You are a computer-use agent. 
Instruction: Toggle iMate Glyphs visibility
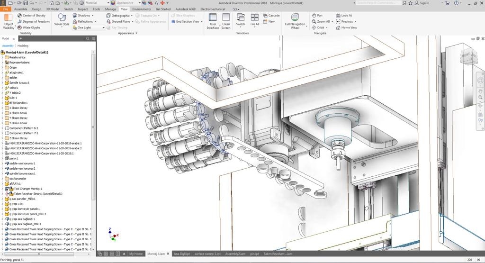tap(29, 27)
